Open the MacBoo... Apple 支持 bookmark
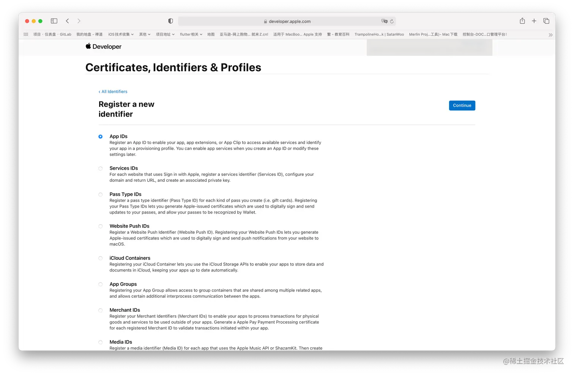The height and width of the screenshot is (375, 574). coord(298,34)
